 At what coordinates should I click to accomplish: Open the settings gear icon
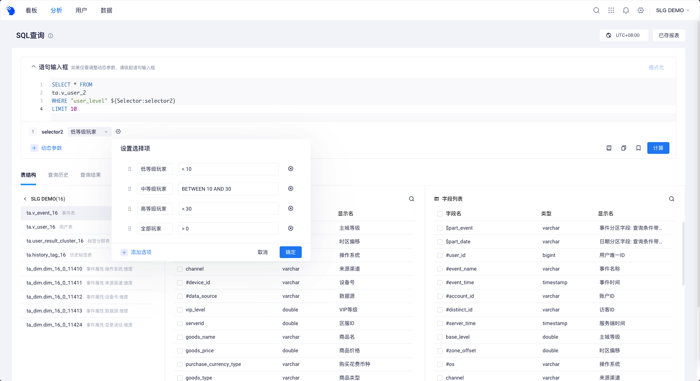(x=640, y=10)
